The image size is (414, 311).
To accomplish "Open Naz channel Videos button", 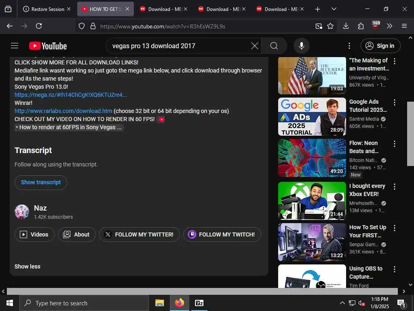I will coord(35,234).
